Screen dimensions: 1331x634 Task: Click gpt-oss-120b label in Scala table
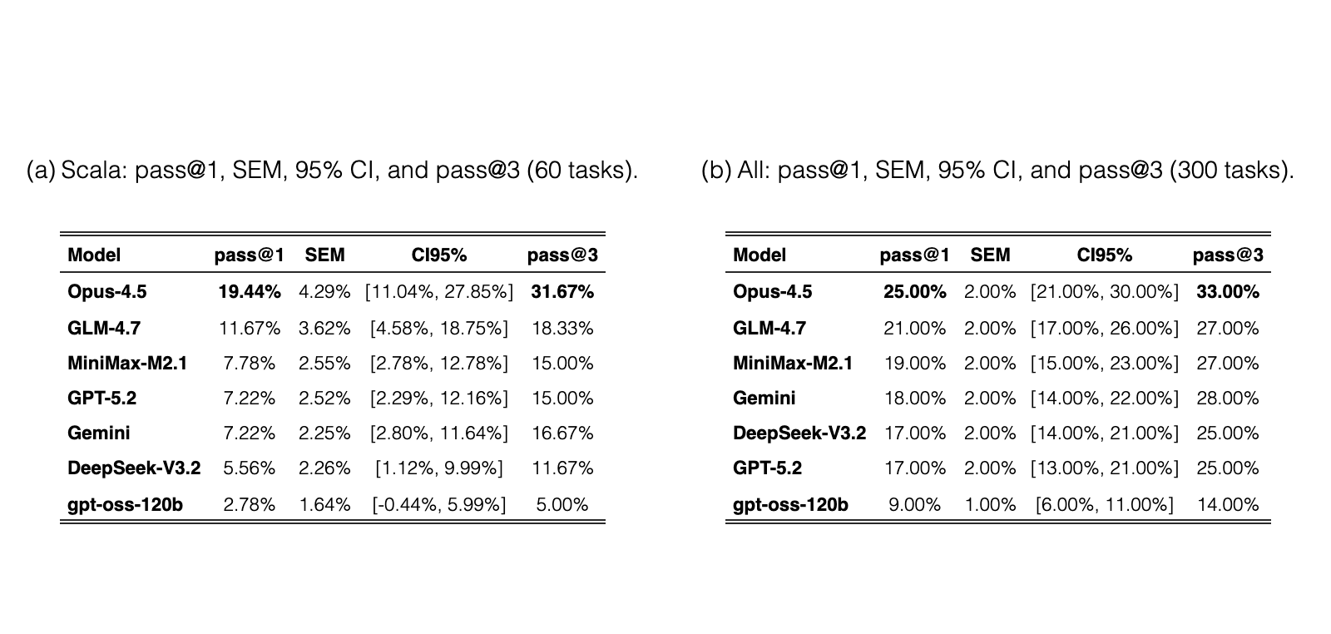126,505
